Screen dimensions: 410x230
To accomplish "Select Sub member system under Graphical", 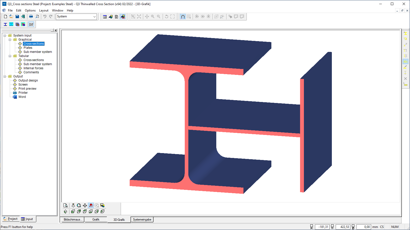I will pos(38,52).
